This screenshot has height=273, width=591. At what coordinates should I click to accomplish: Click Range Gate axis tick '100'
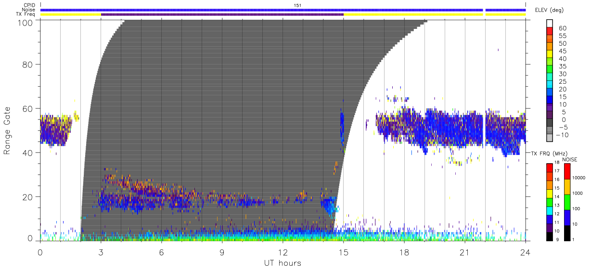coord(25,23)
